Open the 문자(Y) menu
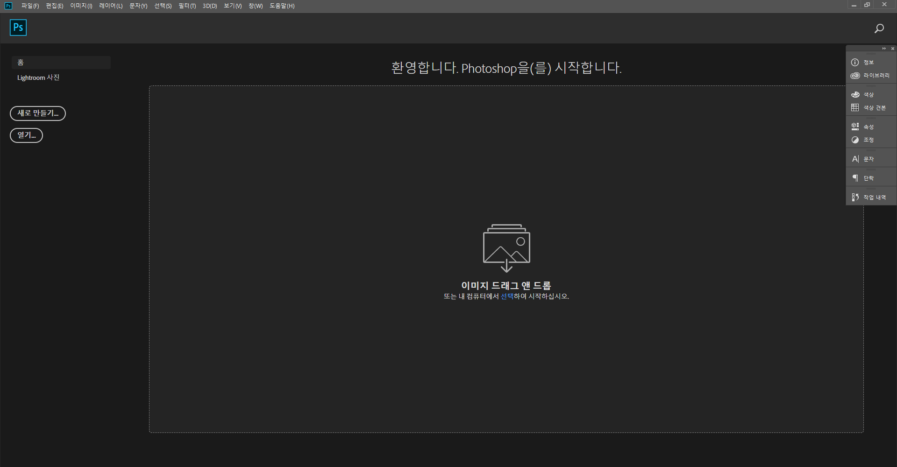Viewport: 897px width, 467px height. click(138, 6)
